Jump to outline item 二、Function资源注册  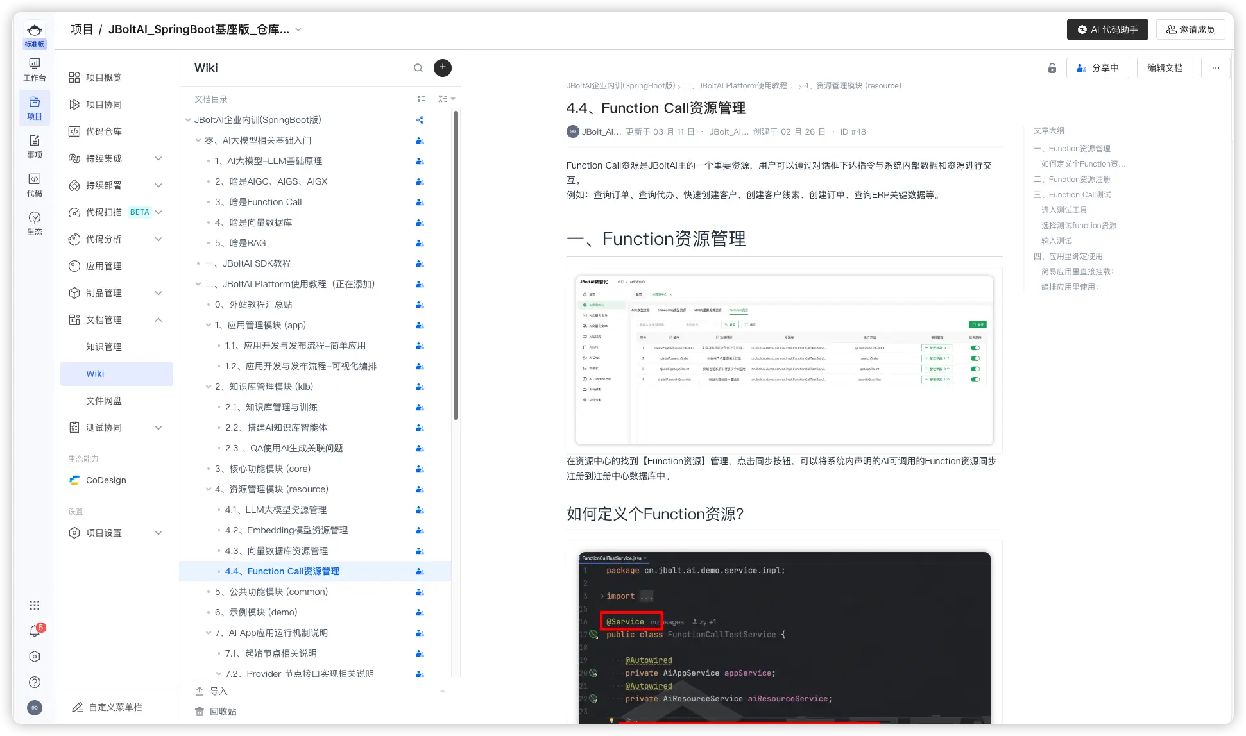pos(1072,180)
